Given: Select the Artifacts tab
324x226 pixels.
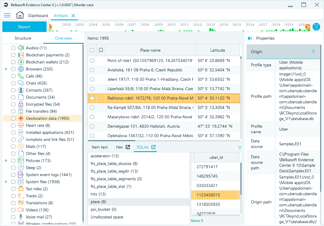Looking at the screenshot, I should coord(61,16).
